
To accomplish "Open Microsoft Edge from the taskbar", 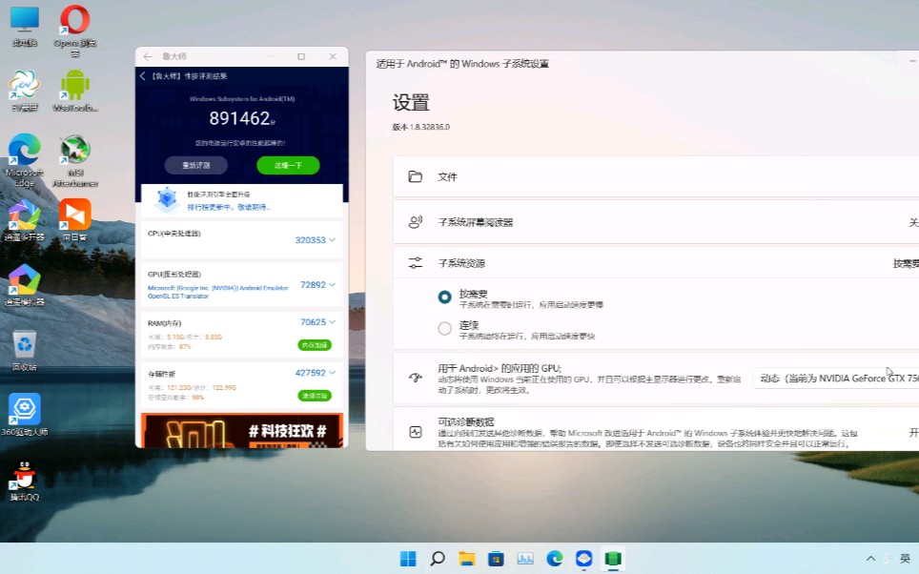I will 555,559.
